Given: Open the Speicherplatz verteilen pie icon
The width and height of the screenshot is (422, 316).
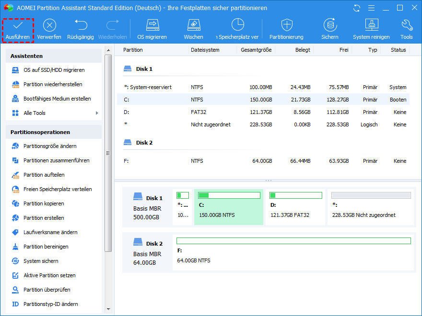Looking at the screenshot, I should click(238, 25).
